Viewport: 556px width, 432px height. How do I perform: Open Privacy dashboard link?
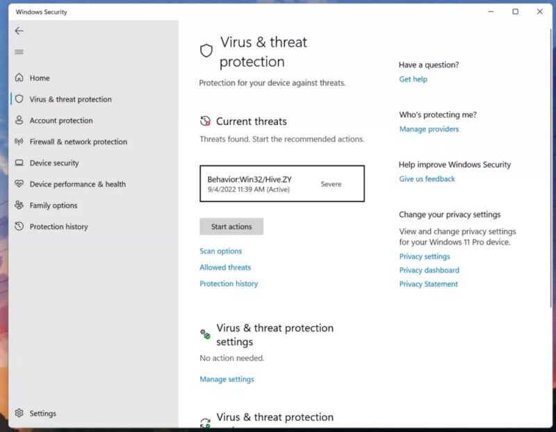pyautogui.click(x=430, y=269)
